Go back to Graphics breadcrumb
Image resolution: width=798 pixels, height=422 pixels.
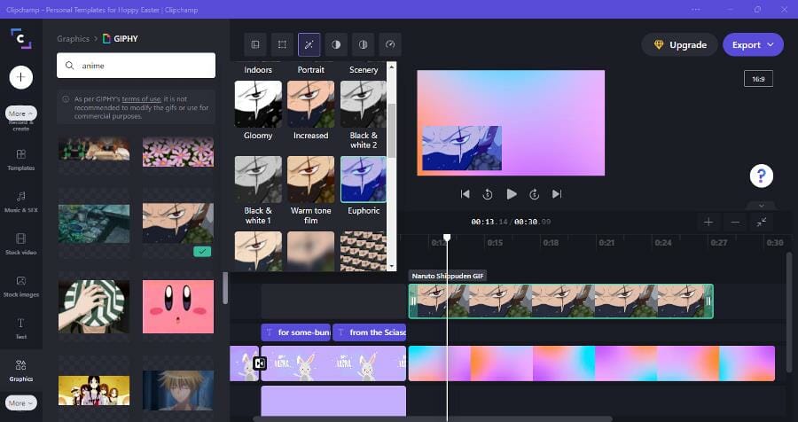[73, 39]
